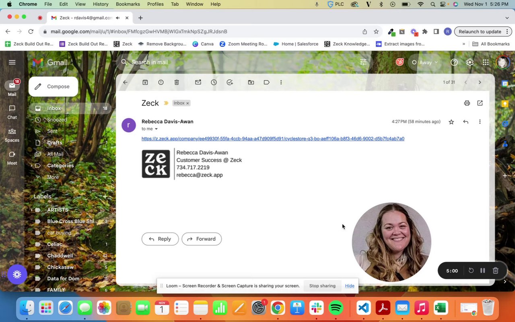Open Chrome History menu
Image resolution: width=515 pixels, height=322 pixels.
tap(101, 4)
